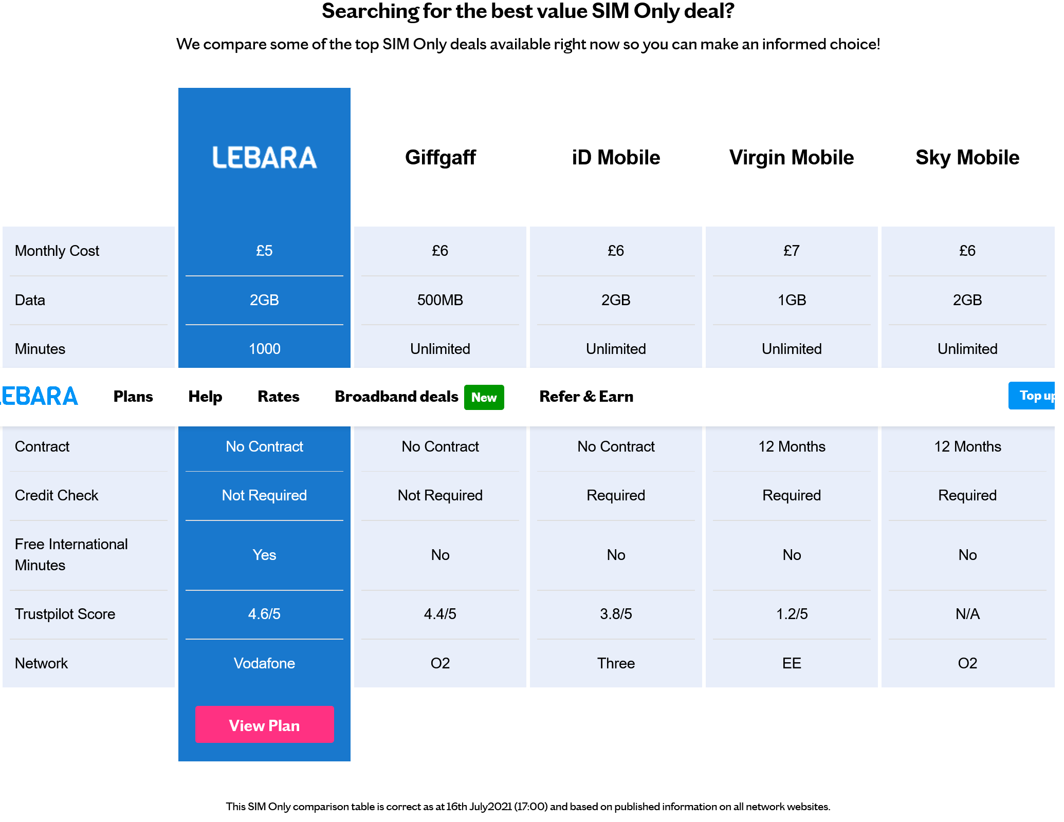Select Lebara's £5 Monthly Cost cell
1064x822 pixels.
[264, 251]
